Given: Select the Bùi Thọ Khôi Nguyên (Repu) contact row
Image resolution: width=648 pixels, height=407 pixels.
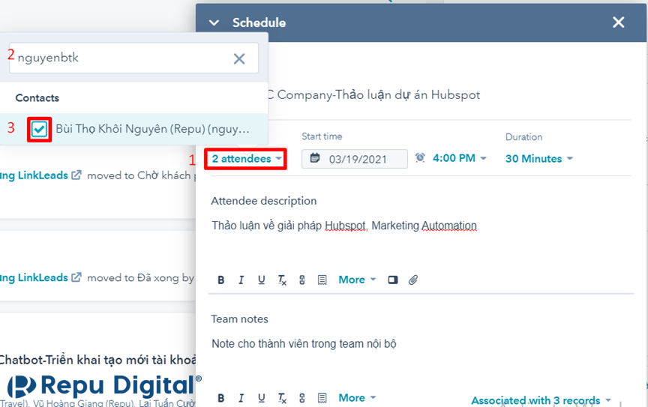Looking at the screenshot, I should pos(134,130).
